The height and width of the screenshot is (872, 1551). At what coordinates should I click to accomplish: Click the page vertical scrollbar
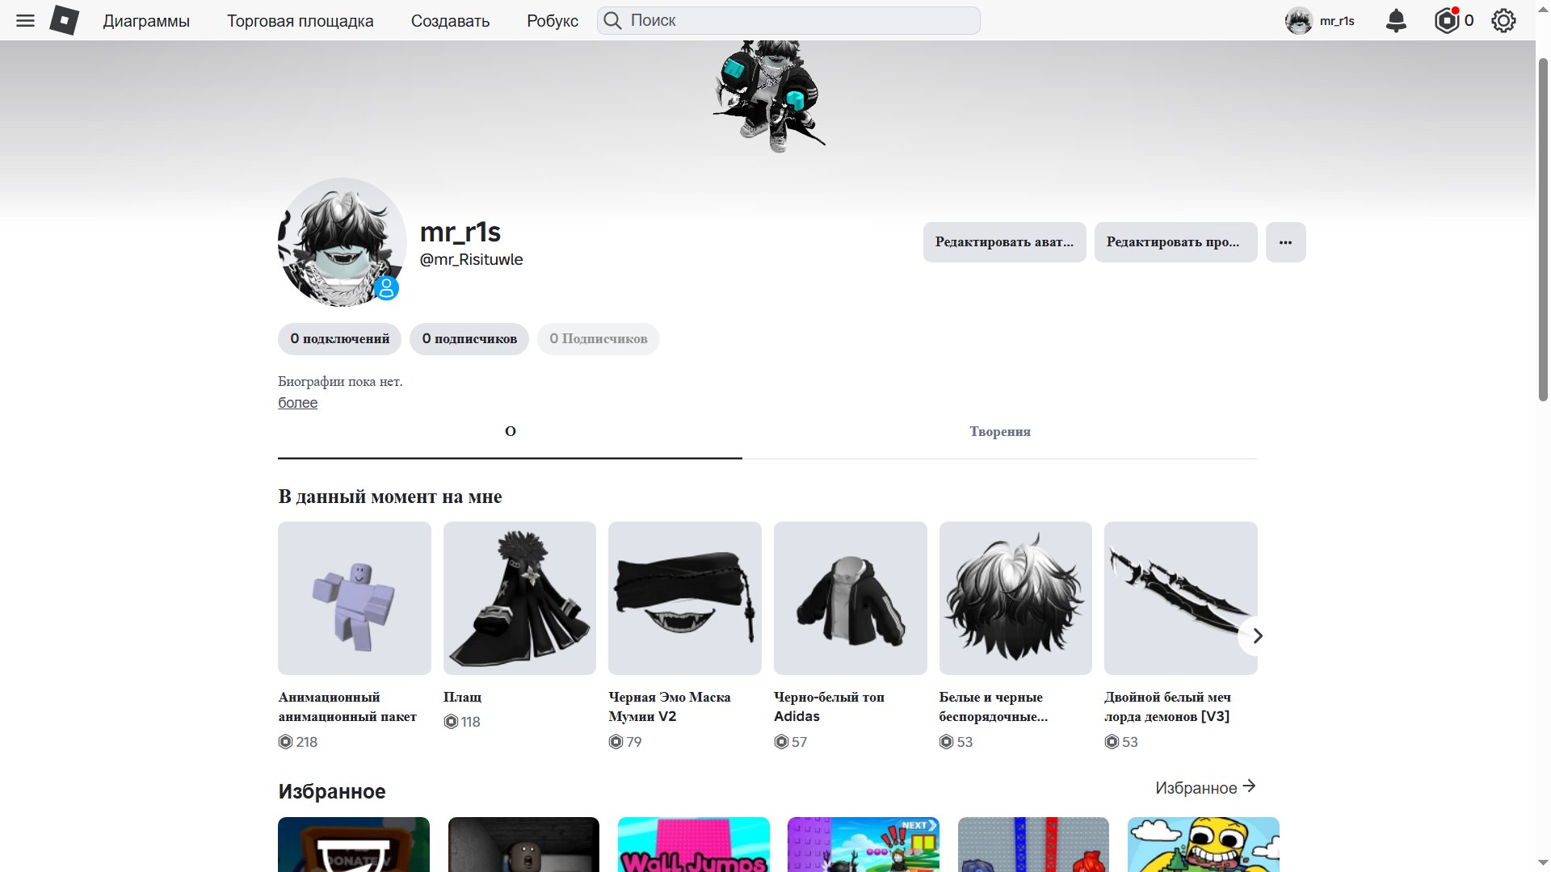click(1543, 228)
